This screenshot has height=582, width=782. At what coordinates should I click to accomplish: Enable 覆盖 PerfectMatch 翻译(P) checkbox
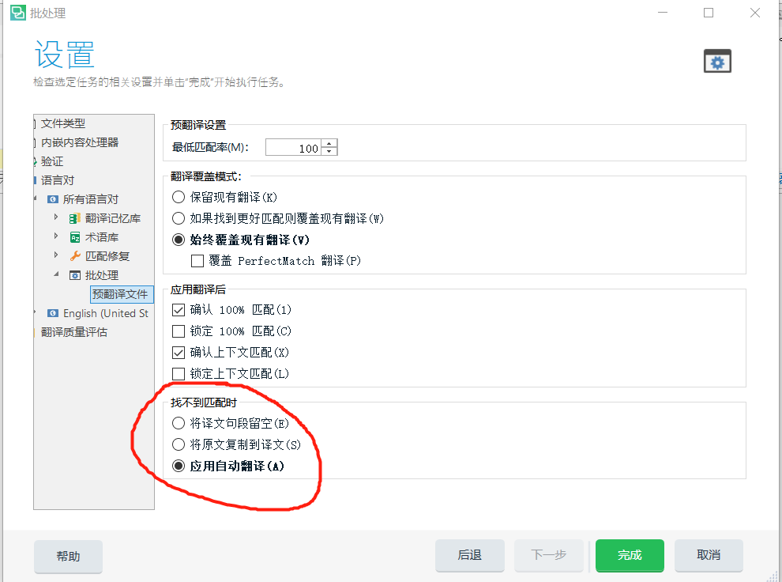point(197,260)
